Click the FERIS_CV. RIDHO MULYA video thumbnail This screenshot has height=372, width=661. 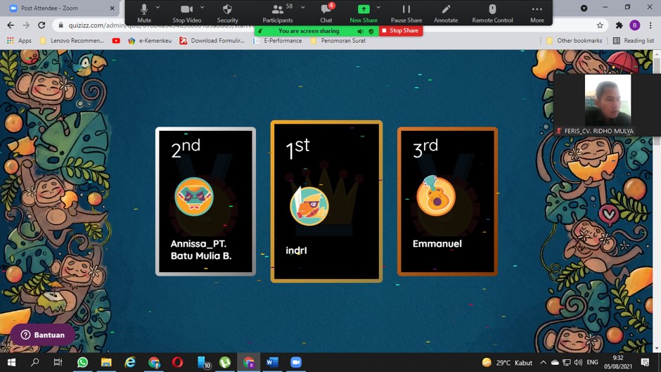click(x=608, y=101)
